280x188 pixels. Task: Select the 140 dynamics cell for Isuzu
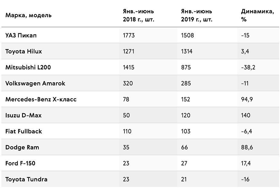coord(246,115)
